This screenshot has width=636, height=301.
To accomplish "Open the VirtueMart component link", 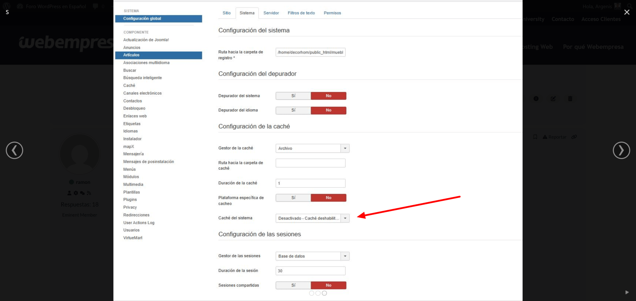I will pos(133,238).
